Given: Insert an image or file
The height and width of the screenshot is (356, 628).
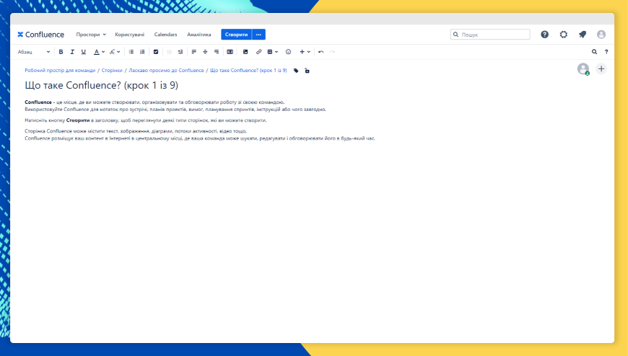Looking at the screenshot, I should click(245, 52).
